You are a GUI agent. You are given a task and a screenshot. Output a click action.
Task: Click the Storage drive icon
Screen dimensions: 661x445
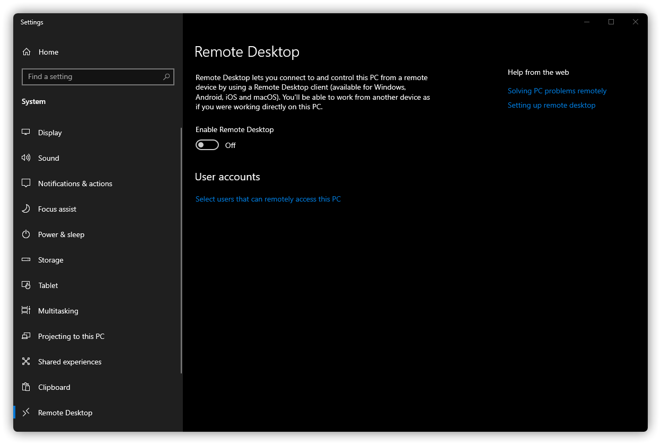tap(26, 260)
